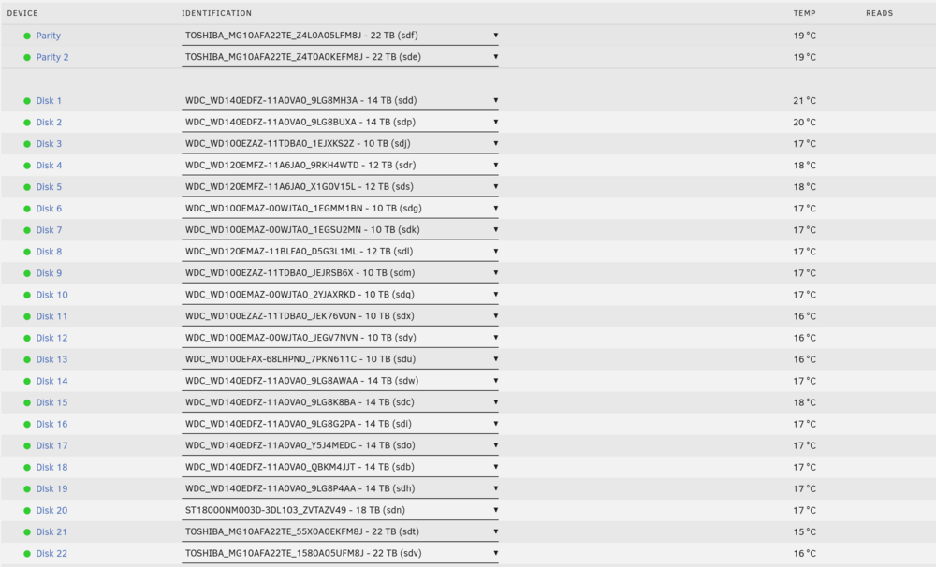The height and width of the screenshot is (567, 936).
Task: Open the Disk 21 TOSHIBA sdt dropdown
Action: [340, 531]
